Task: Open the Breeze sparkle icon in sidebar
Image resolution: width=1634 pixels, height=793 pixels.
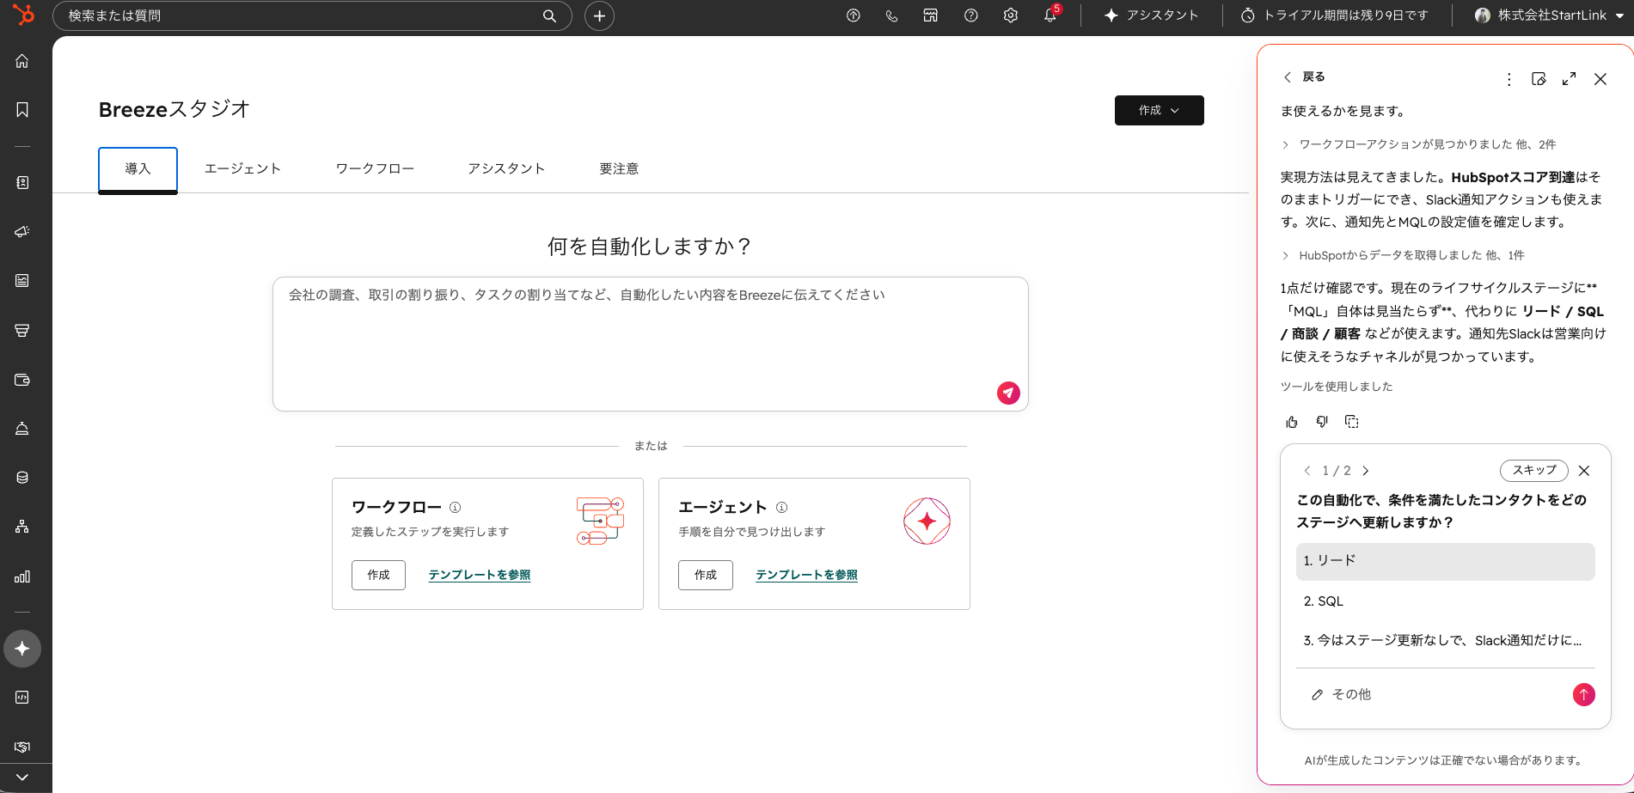Action: 22,649
